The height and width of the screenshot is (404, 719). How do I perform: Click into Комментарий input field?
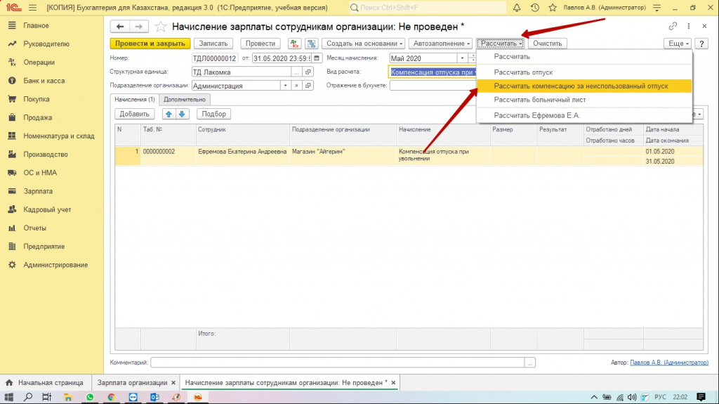click(x=338, y=363)
